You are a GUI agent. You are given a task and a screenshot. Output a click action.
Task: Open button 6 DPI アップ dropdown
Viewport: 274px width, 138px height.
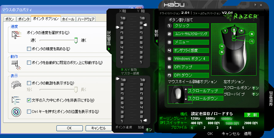191,67
